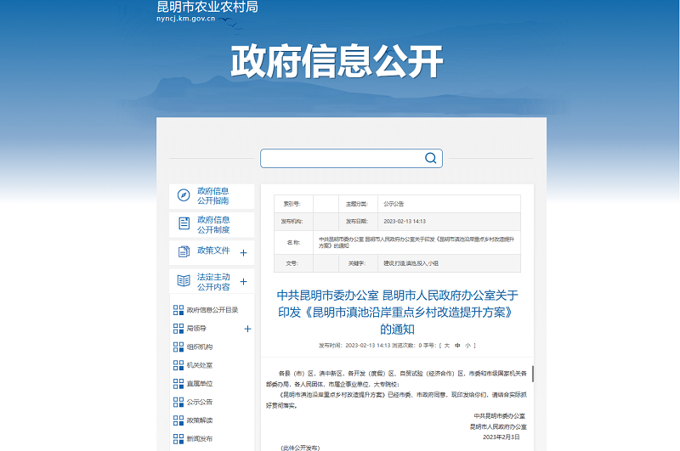Viewport: 680px width, 451px height.
Task: Expand the 局领导 submenu plus sign
Action: (x=247, y=329)
